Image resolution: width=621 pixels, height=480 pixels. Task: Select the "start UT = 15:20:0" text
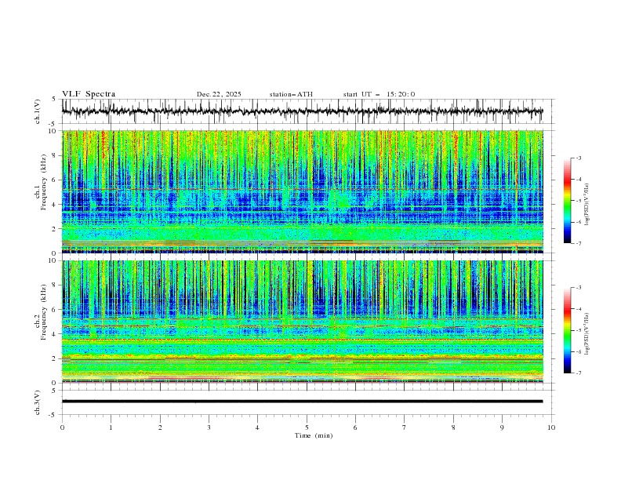(379, 94)
